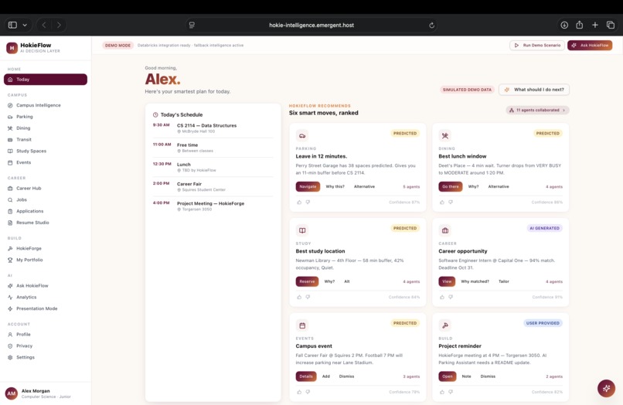Click Why this? on the Parking card
This screenshot has width=623, height=405.
tap(335, 186)
